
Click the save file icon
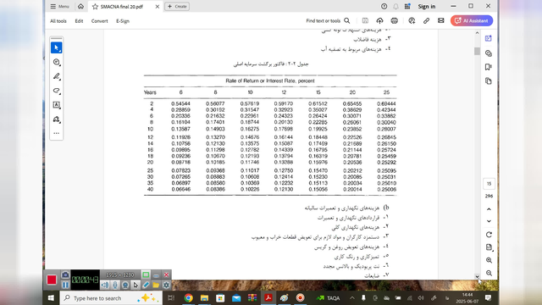[x=365, y=20]
